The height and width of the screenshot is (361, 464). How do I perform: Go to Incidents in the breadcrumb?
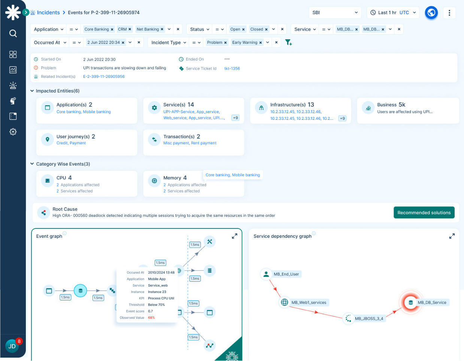pyautogui.click(x=48, y=13)
